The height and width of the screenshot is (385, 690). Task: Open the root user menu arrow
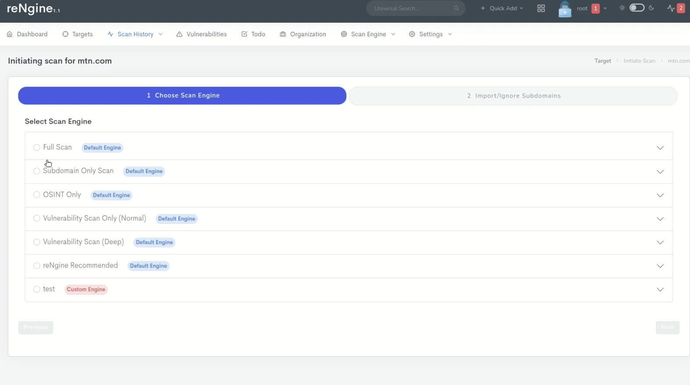pos(605,8)
